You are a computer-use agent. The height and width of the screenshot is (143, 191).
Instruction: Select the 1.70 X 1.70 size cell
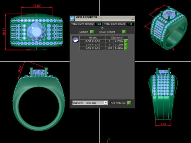[x=93, y=44]
